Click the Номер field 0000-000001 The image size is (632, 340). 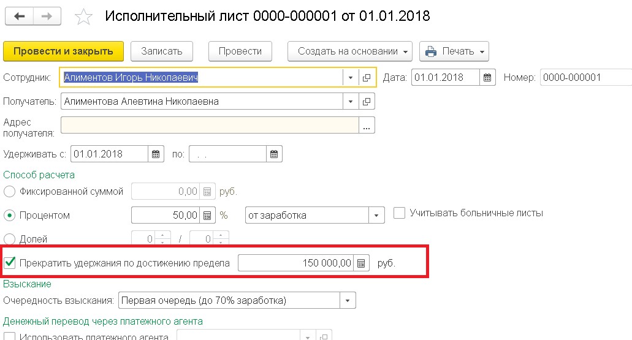(586, 77)
